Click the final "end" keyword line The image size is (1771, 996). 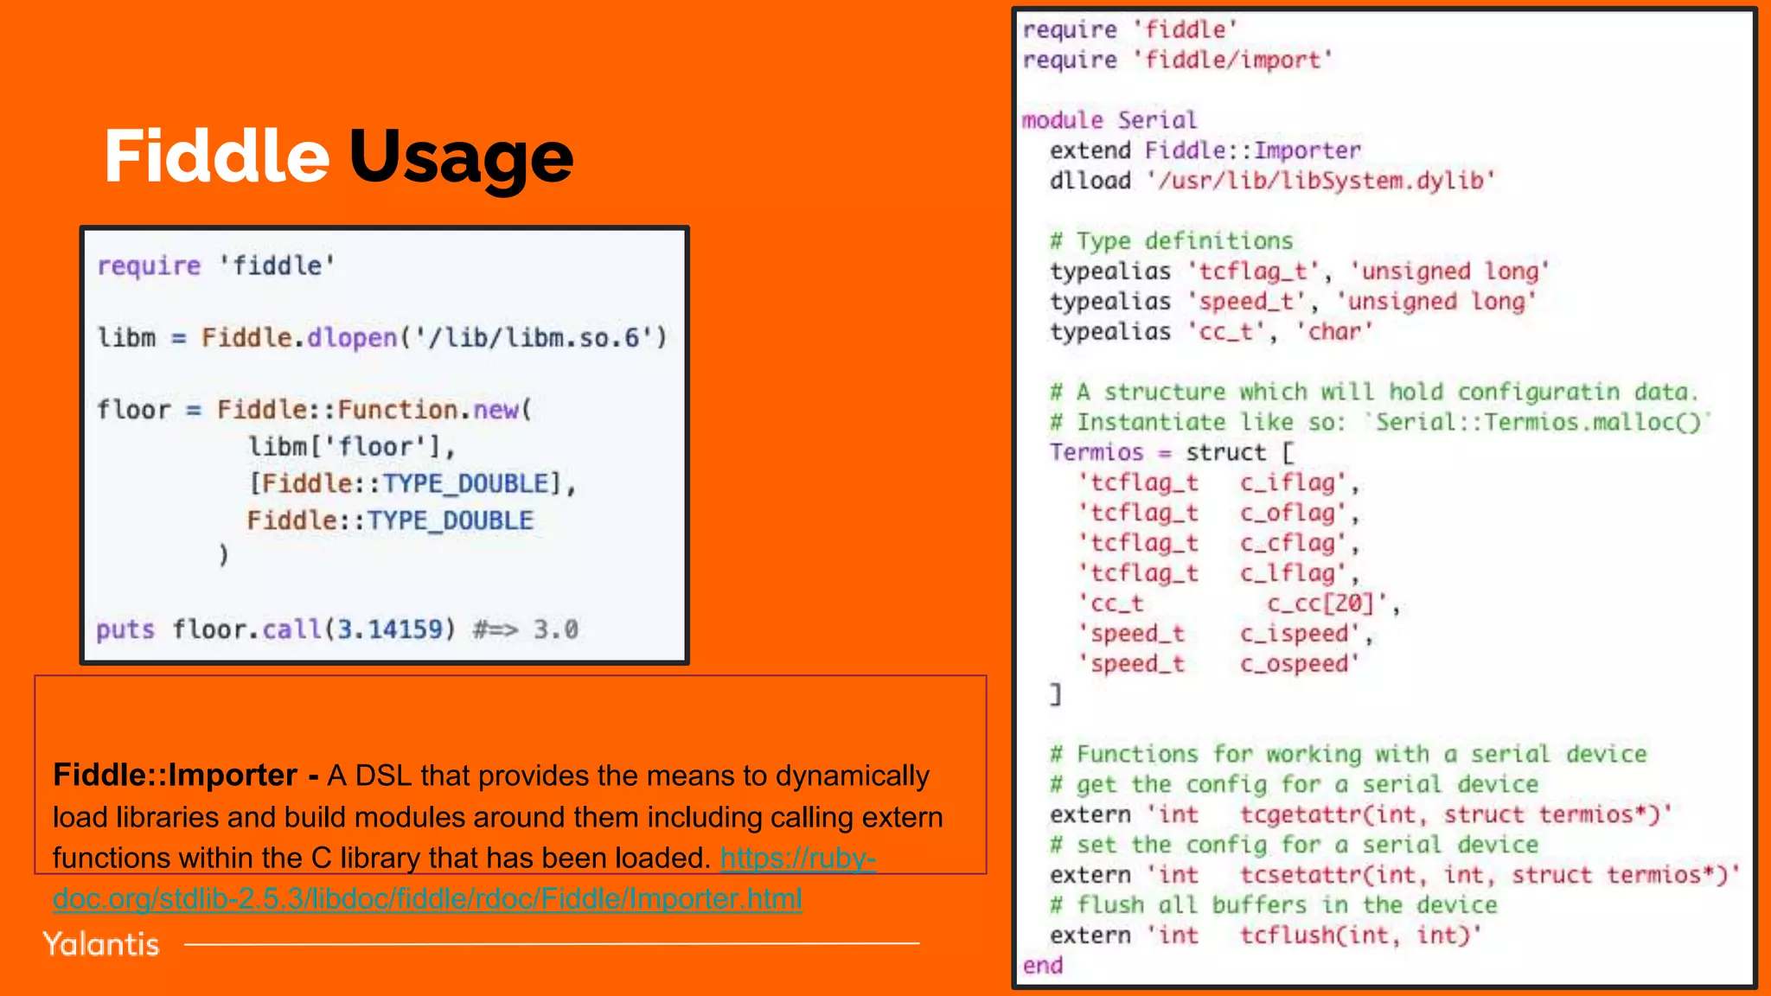[x=1042, y=966]
